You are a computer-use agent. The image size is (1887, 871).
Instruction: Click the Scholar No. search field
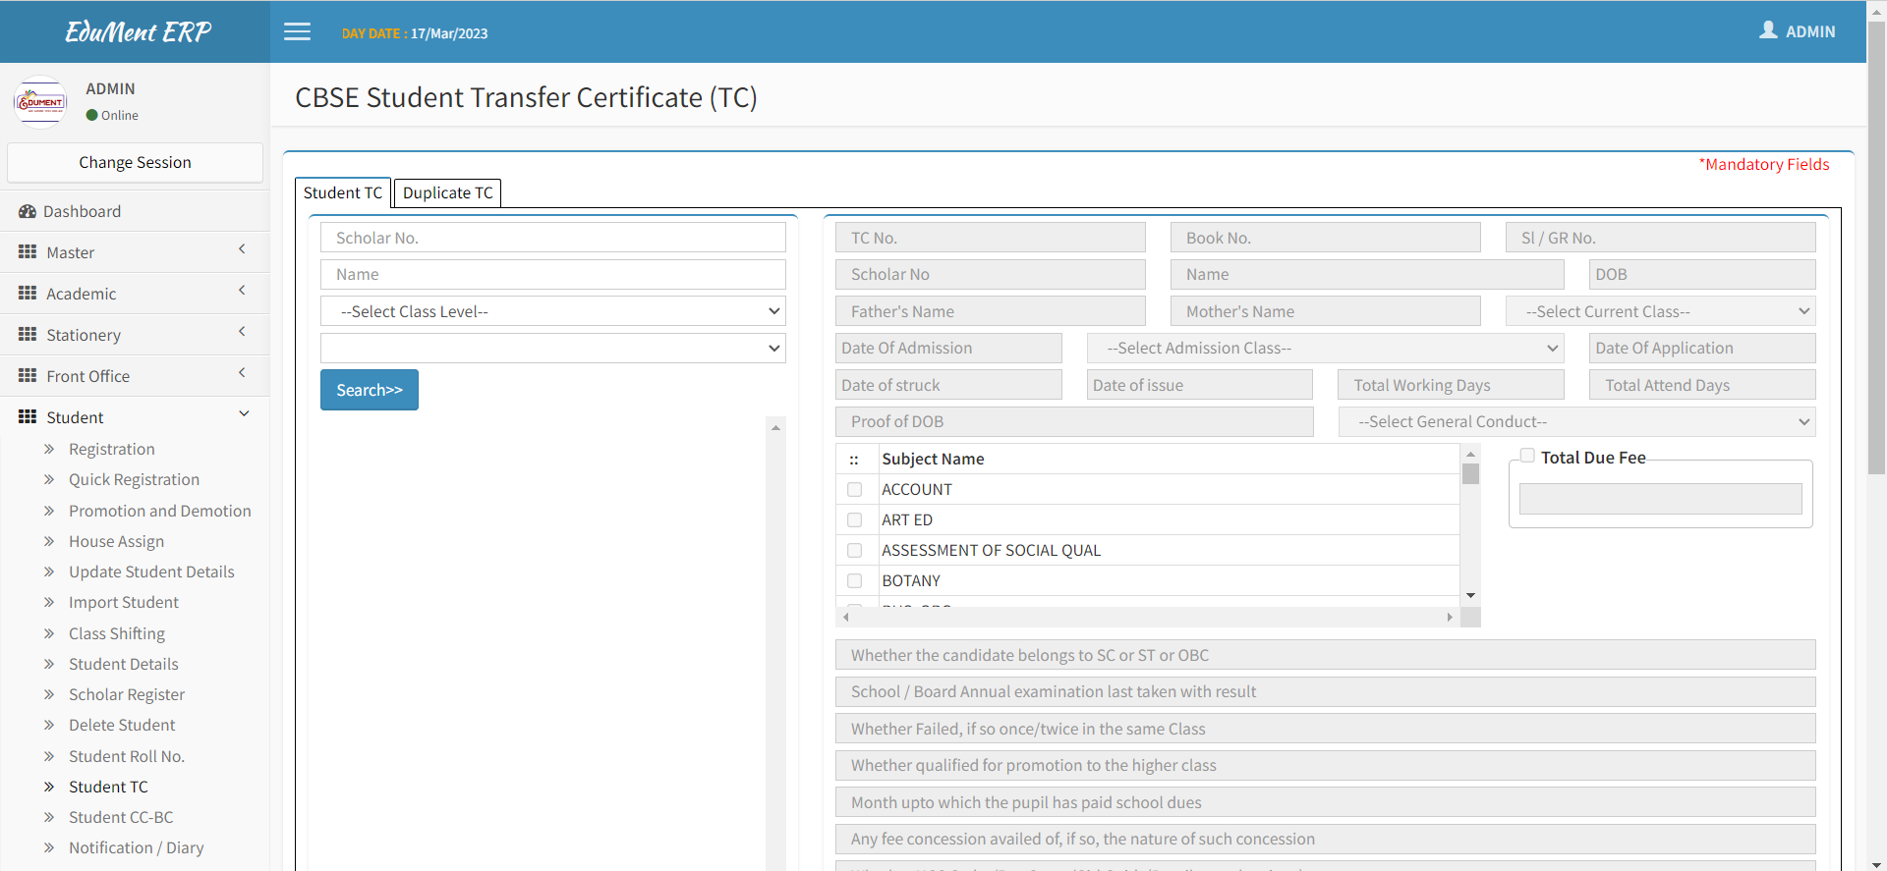pos(552,238)
